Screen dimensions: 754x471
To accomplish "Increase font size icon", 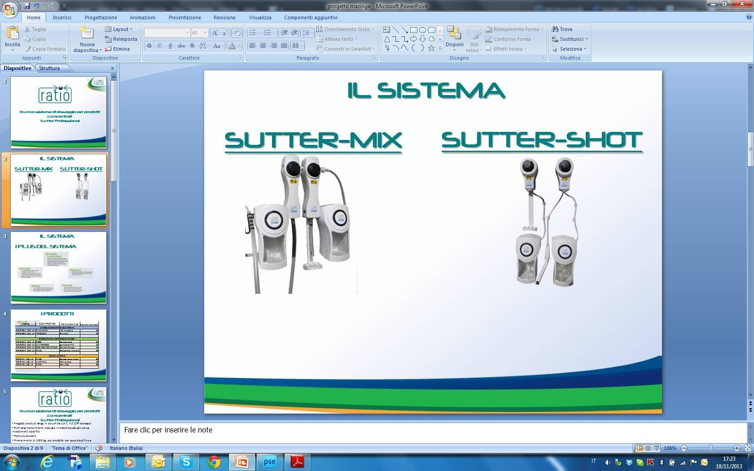I will tap(215, 33).
